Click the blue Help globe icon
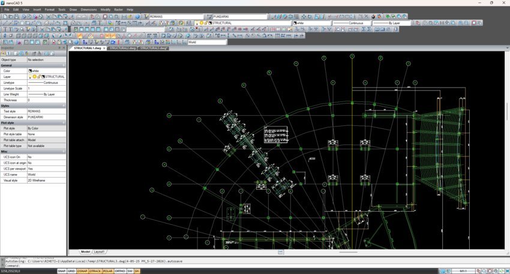The image size is (510, 274). (x=137, y=17)
